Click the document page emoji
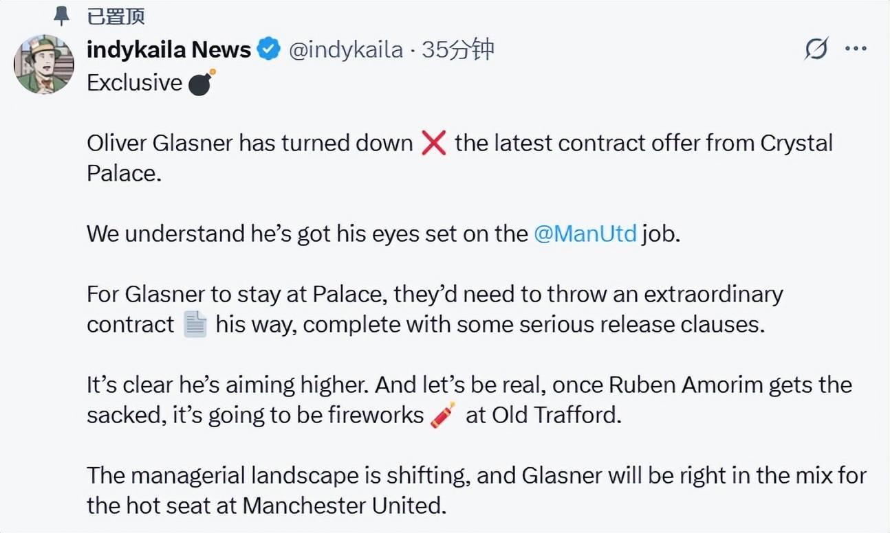 195,324
